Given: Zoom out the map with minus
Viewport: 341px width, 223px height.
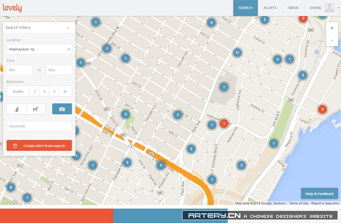Looking at the screenshot, I should pyautogui.click(x=332, y=40).
